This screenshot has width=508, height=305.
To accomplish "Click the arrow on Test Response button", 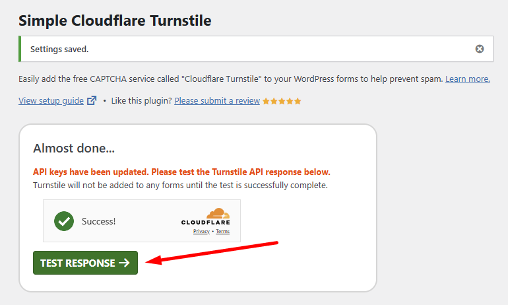I will [x=125, y=263].
